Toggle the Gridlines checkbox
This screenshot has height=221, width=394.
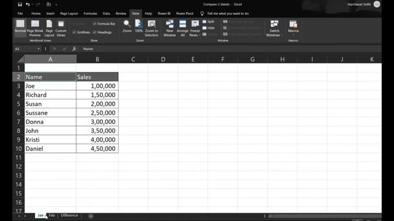point(74,33)
